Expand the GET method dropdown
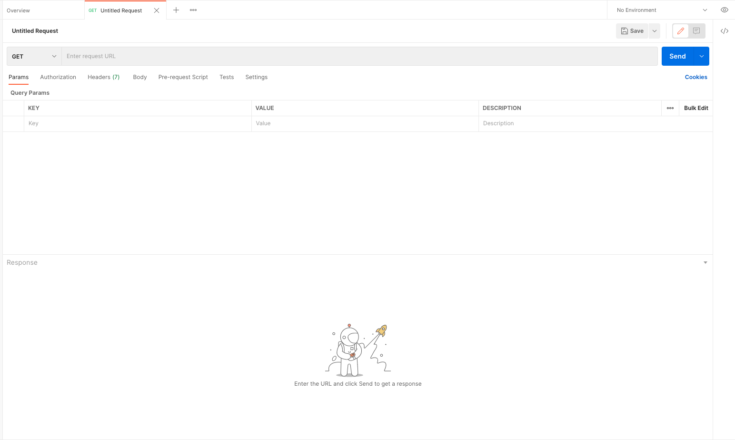Image resolution: width=735 pixels, height=440 pixels. (x=34, y=56)
